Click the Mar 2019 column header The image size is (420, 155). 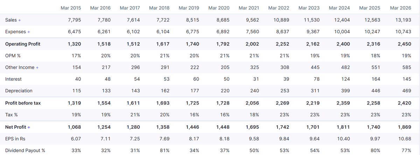[x=189, y=7]
